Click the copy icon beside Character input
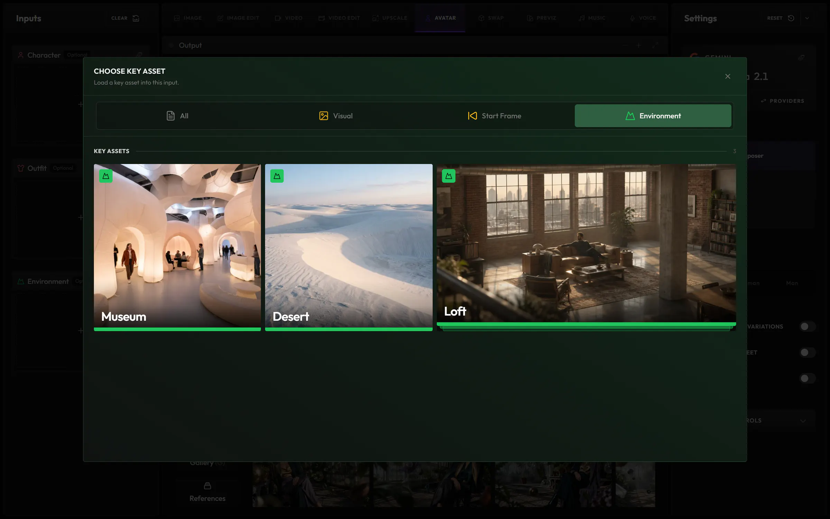Viewport: 830px width, 519px height. tap(139, 55)
